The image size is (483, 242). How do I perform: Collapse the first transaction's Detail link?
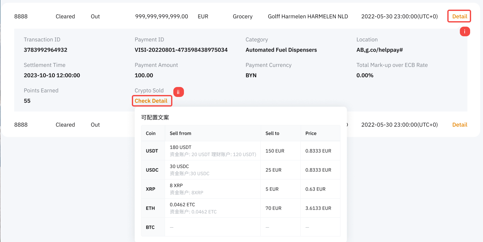[x=459, y=16]
